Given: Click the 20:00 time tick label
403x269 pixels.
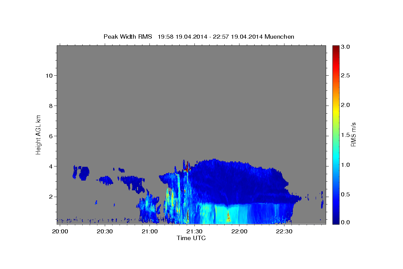Looking at the screenshot, I should [60, 231].
